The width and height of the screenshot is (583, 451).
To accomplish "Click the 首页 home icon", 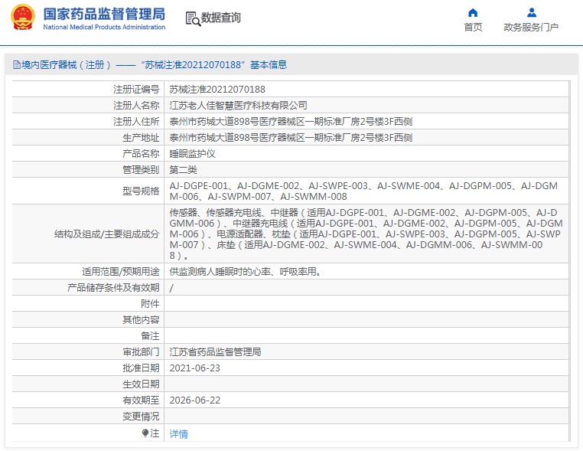I will (473, 13).
